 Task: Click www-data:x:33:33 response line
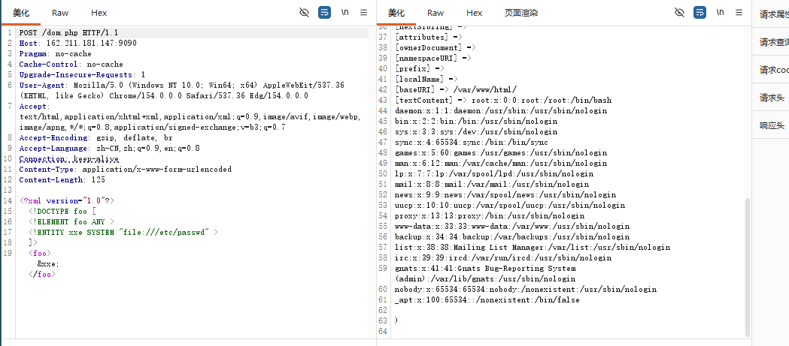[512, 226]
